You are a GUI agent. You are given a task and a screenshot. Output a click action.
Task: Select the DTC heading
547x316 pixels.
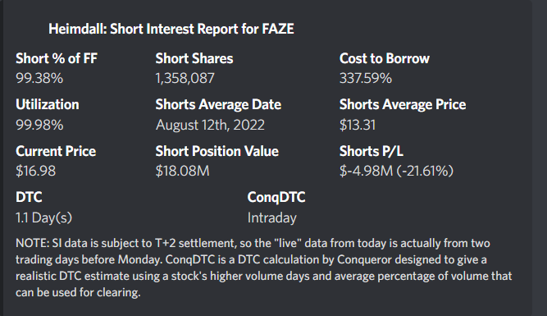[x=29, y=197]
